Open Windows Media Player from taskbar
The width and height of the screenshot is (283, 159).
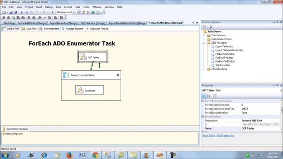18,155
